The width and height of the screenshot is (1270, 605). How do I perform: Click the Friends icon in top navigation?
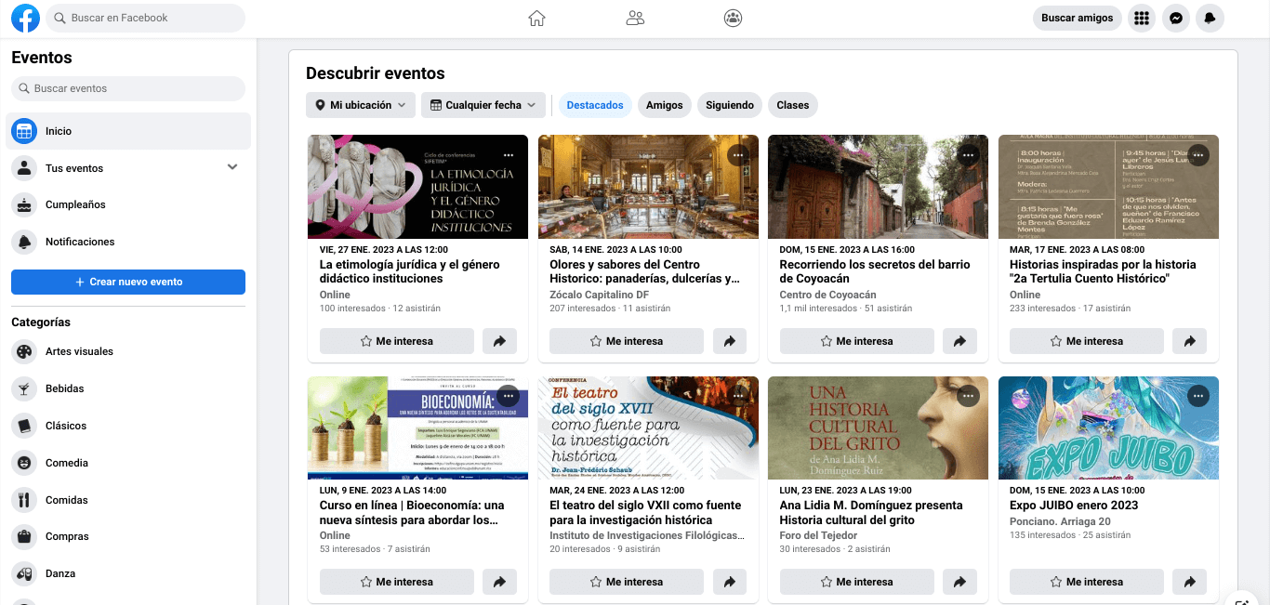pos(635,18)
